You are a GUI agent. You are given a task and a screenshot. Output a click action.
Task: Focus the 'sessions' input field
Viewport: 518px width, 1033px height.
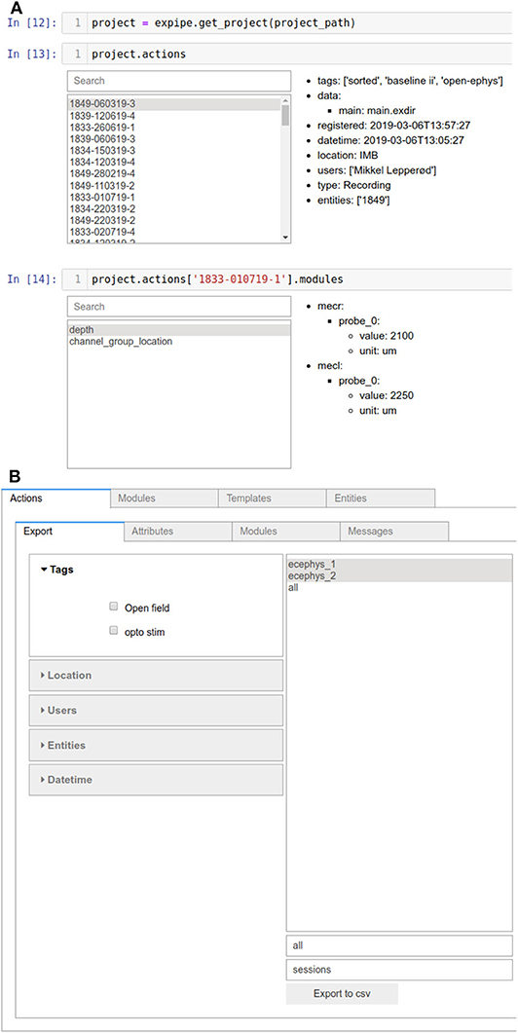tap(399, 970)
